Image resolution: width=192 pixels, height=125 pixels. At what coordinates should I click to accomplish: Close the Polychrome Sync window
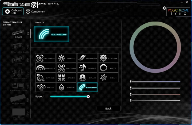tap(187, 2)
